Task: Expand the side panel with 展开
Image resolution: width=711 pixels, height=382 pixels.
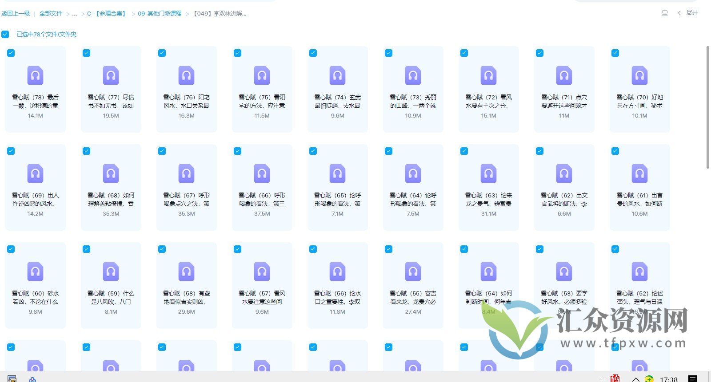Action: pos(688,13)
